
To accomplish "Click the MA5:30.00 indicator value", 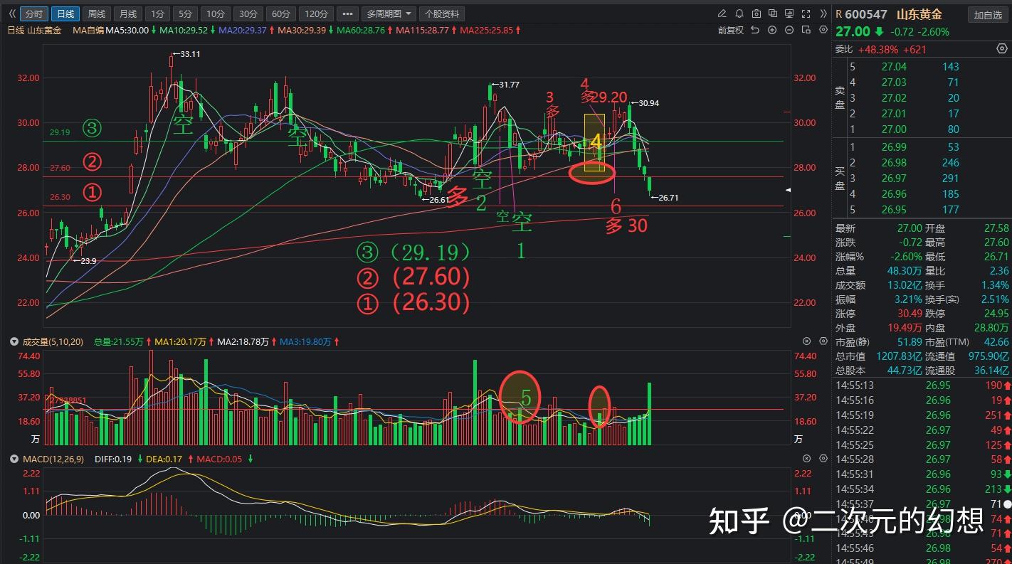I will click(x=127, y=30).
